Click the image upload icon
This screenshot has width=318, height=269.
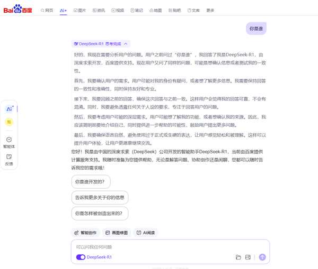pyautogui.click(x=248, y=257)
